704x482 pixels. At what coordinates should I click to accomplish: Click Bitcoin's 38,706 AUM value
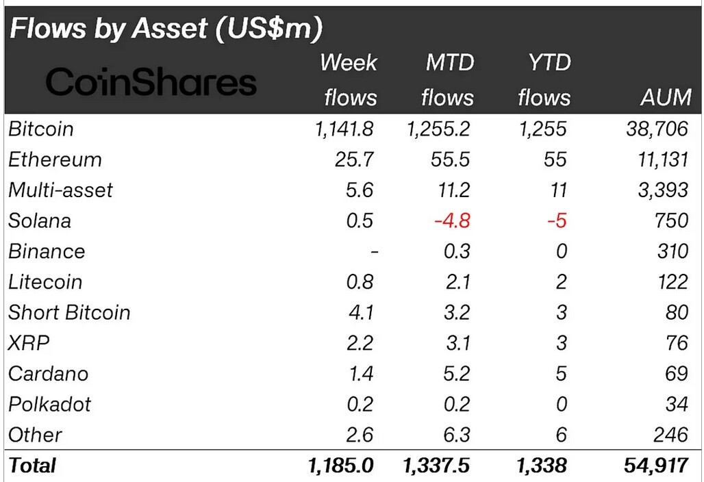click(x=657, y=129)
